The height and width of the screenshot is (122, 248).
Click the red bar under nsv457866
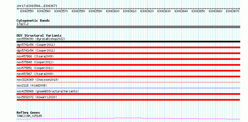(x=128, y=59)
